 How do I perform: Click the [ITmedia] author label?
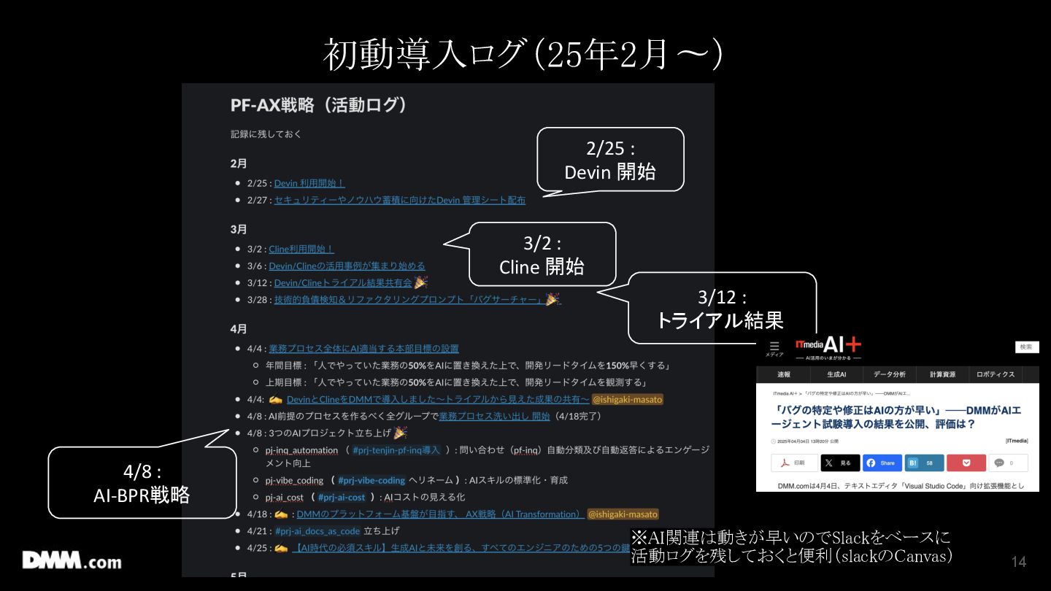1017,441
